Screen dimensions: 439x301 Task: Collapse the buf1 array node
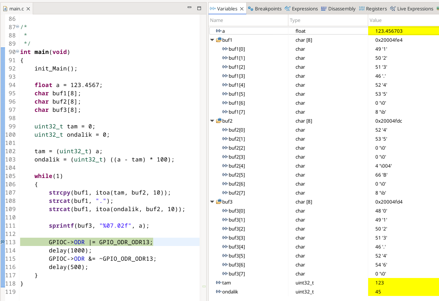tap(212, 40)
